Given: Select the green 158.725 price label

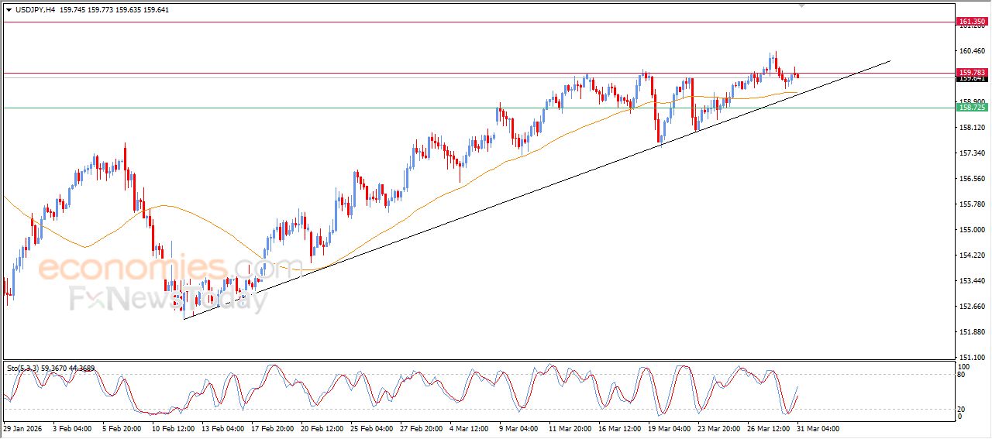Looking at the screenshot, I should [x=971, y=108].
